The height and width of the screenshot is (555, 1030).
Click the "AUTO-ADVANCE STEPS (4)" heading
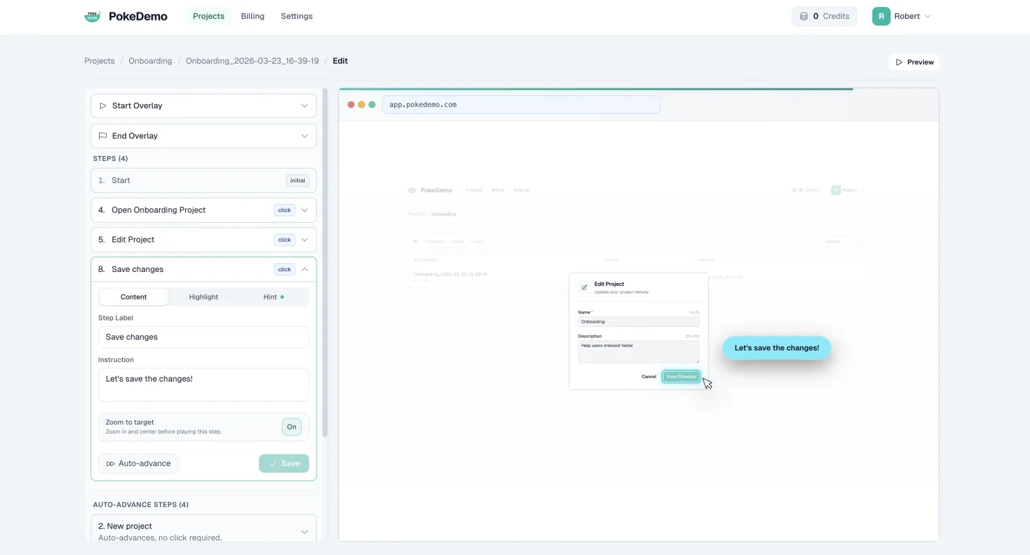pos(141,504)
